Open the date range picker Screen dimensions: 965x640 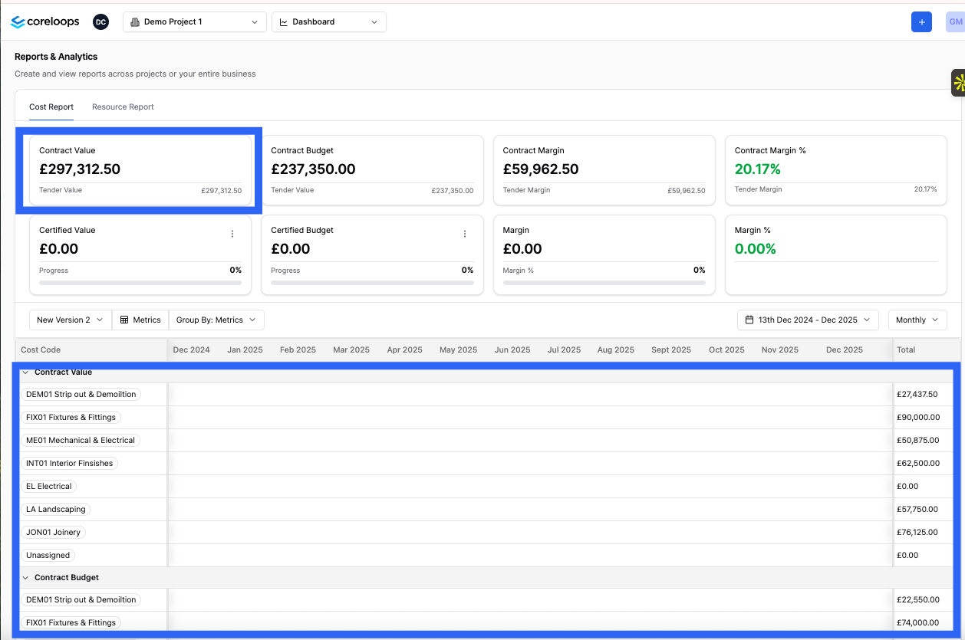808,320
